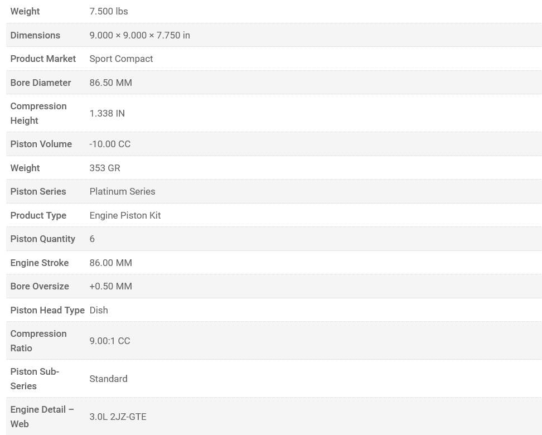The width and height of the screenshot is (542, 435).
Task: Click the 86.00 MM engine stroke value
Action: 110,263
